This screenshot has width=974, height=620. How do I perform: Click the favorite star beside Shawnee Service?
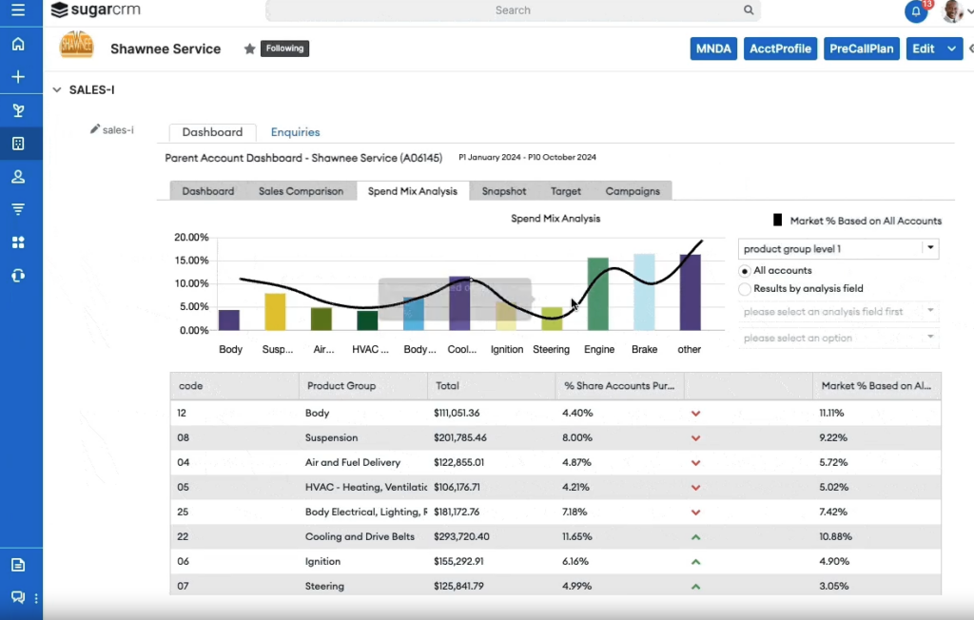pos(250,48)
